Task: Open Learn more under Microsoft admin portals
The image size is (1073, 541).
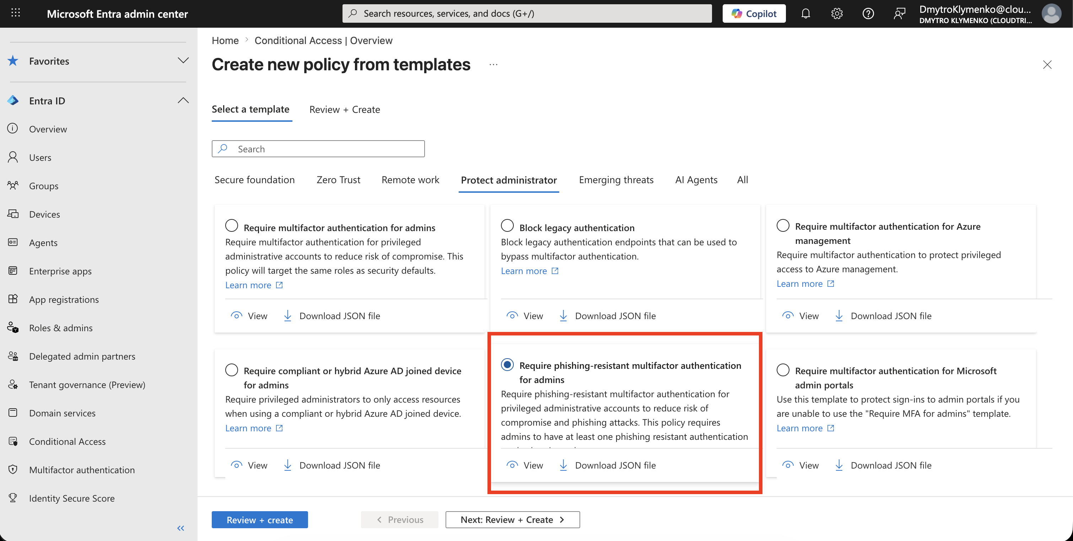Action: (805, 428)
